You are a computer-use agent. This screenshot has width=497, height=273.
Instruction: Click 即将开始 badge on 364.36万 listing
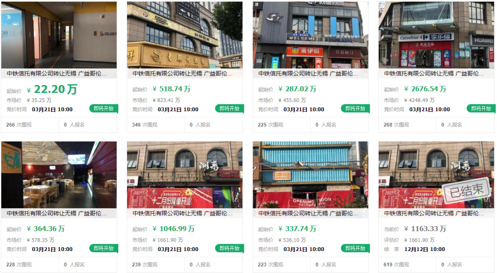coord(104,248)
